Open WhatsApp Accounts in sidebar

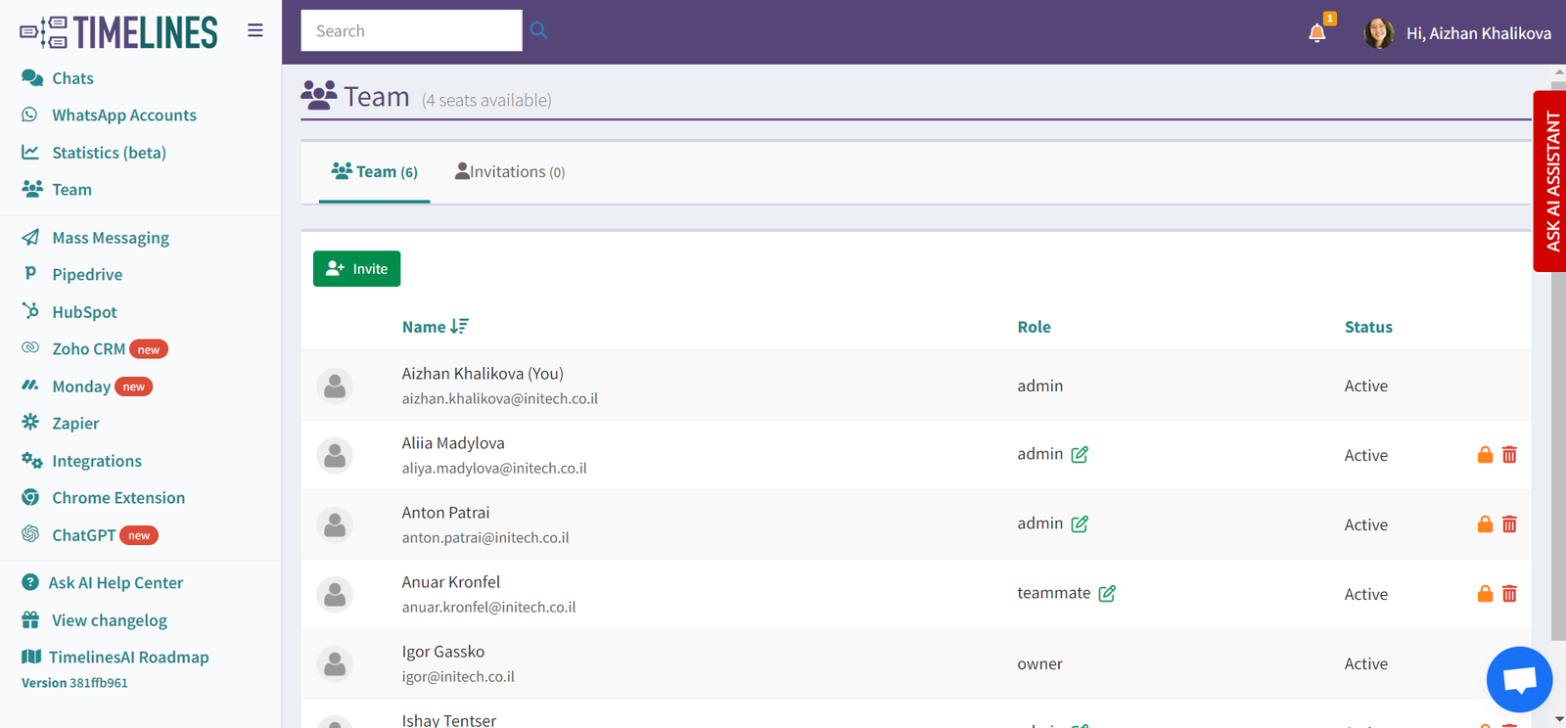pos(123,115)
